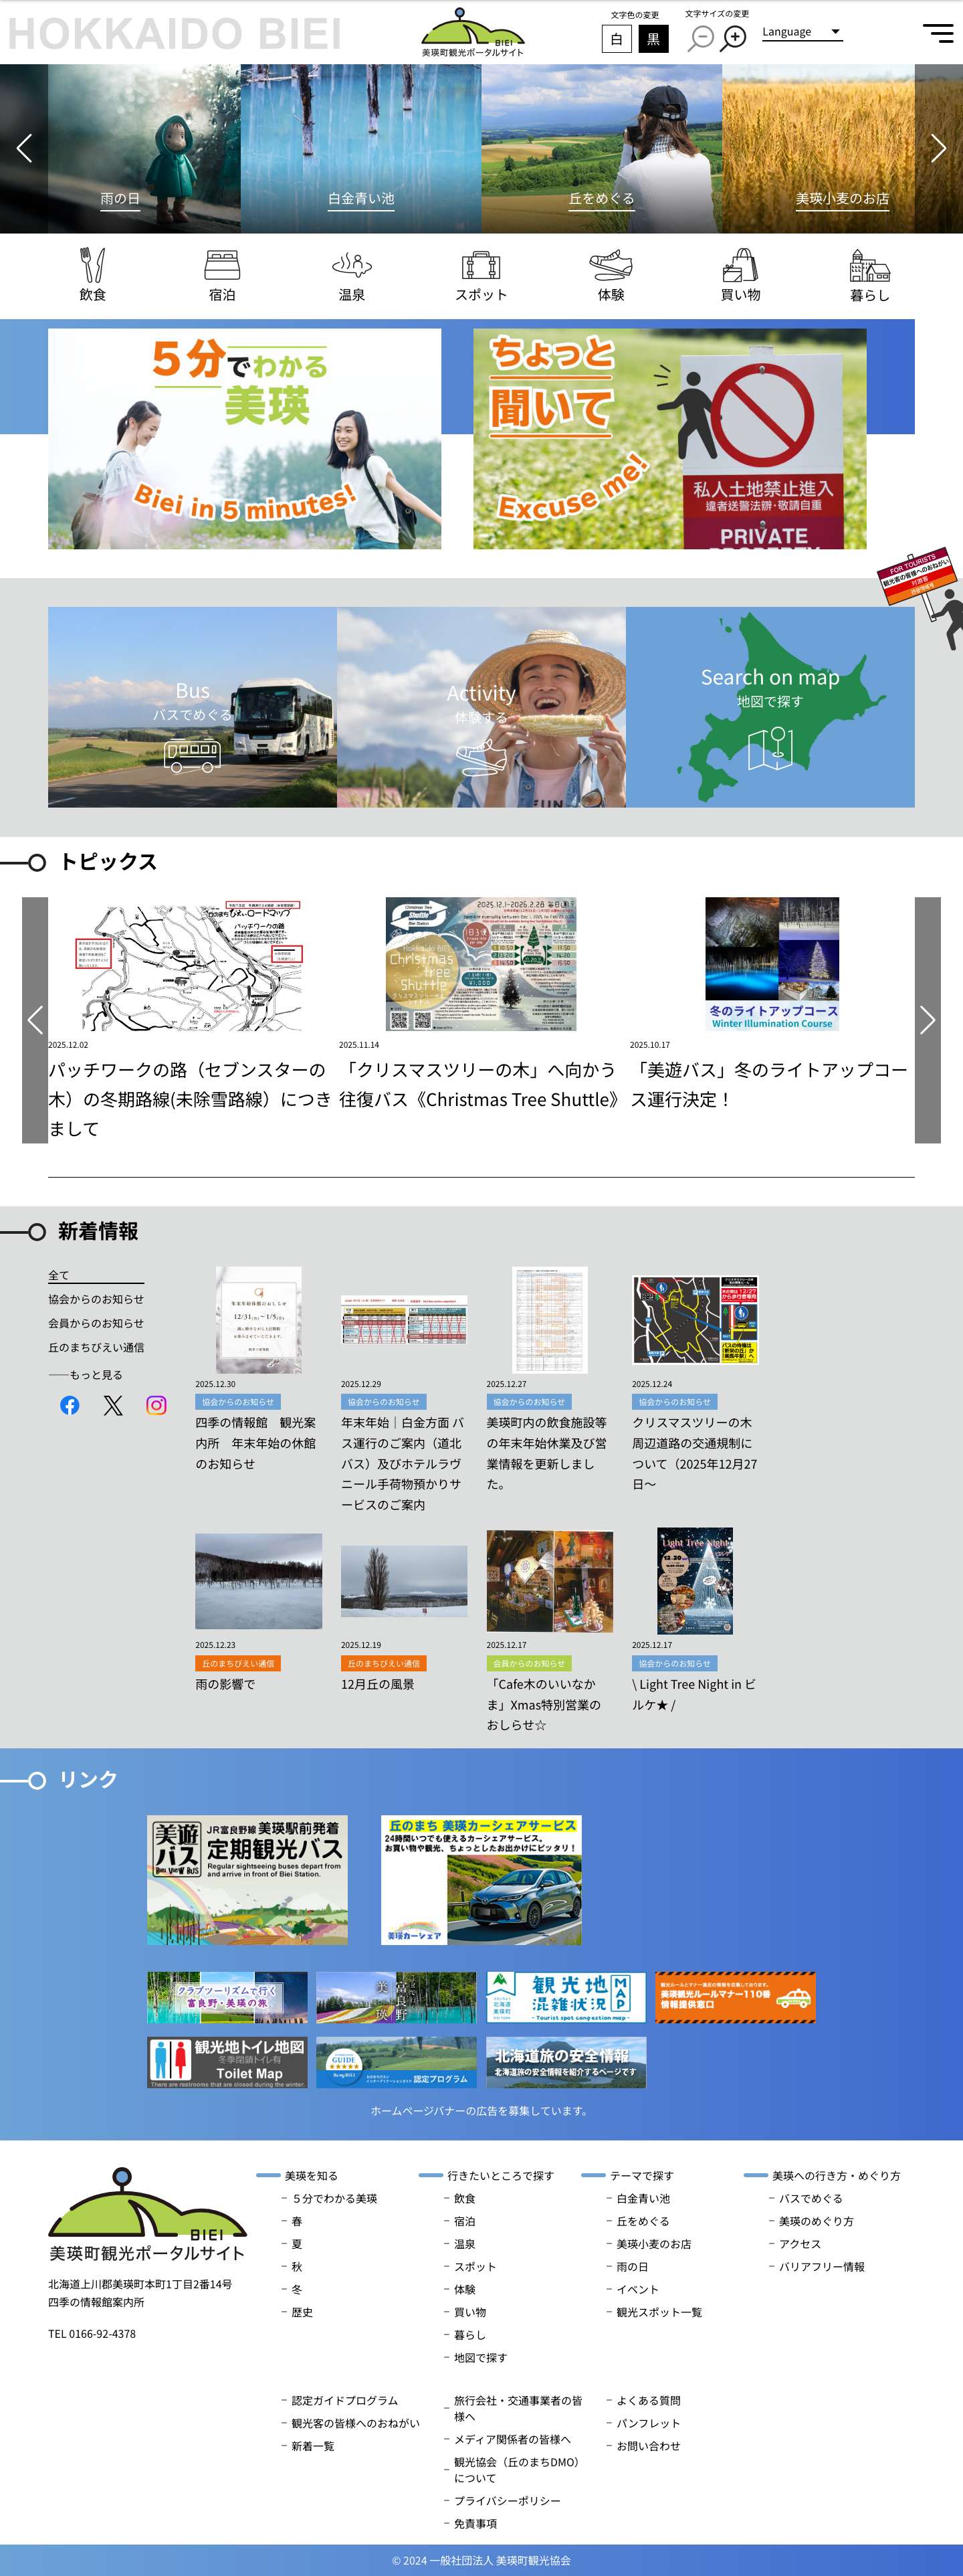The width and height of the screenshot is (963, 2576).
Task: Open the Bus バスでめぐる tile
Action: coord(192,707)
